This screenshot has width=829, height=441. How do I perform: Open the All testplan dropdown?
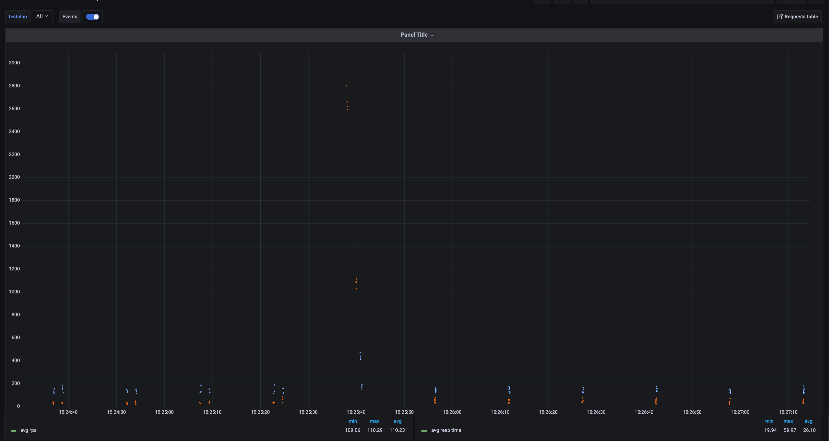43,16
